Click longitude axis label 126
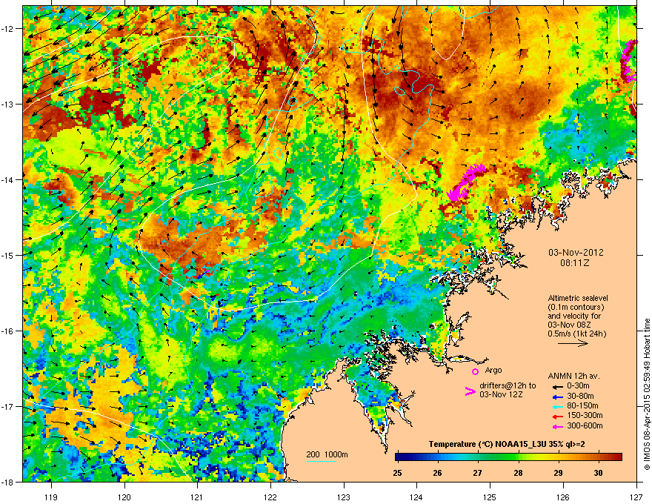Image resolution: width=652 pixels, height=504 pixels. click(563, 497)
